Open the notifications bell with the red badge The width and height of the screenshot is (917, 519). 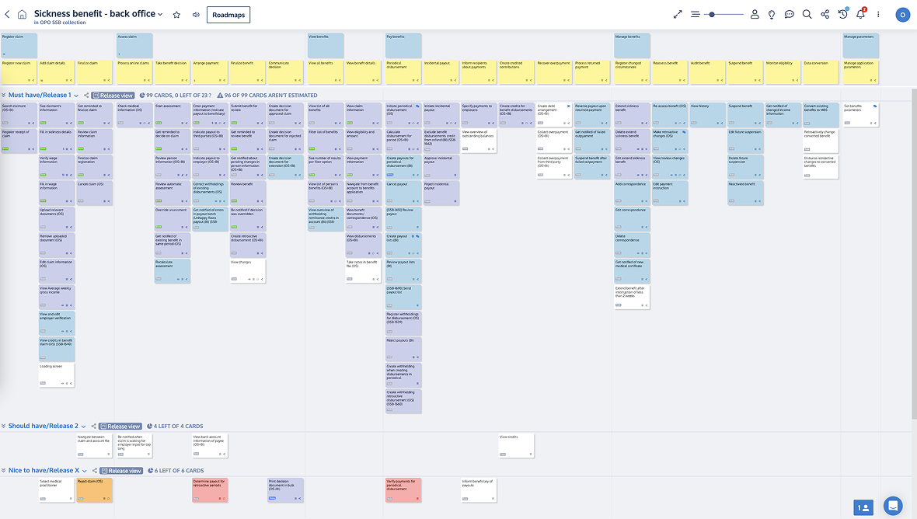coord(859,14)
